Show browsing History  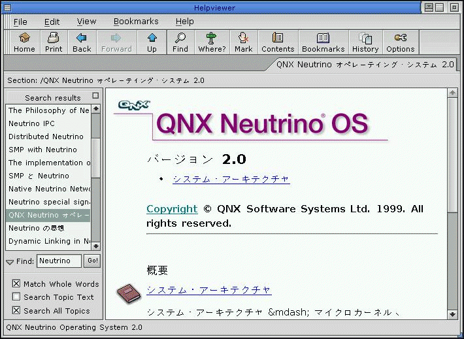(365, 42)
